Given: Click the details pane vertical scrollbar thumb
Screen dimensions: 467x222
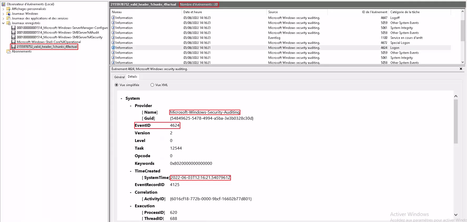Looking at the screenshot, I should click(456, 121).
